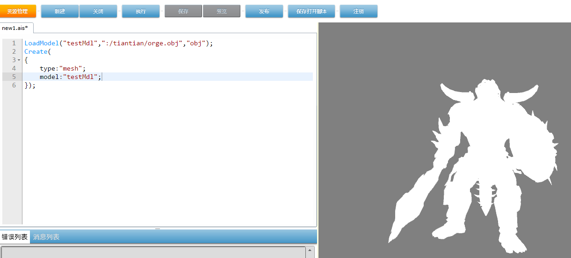This screenshot has height=258, width=571.
Task: Click the 新建 button
Action: pos(60,11)
